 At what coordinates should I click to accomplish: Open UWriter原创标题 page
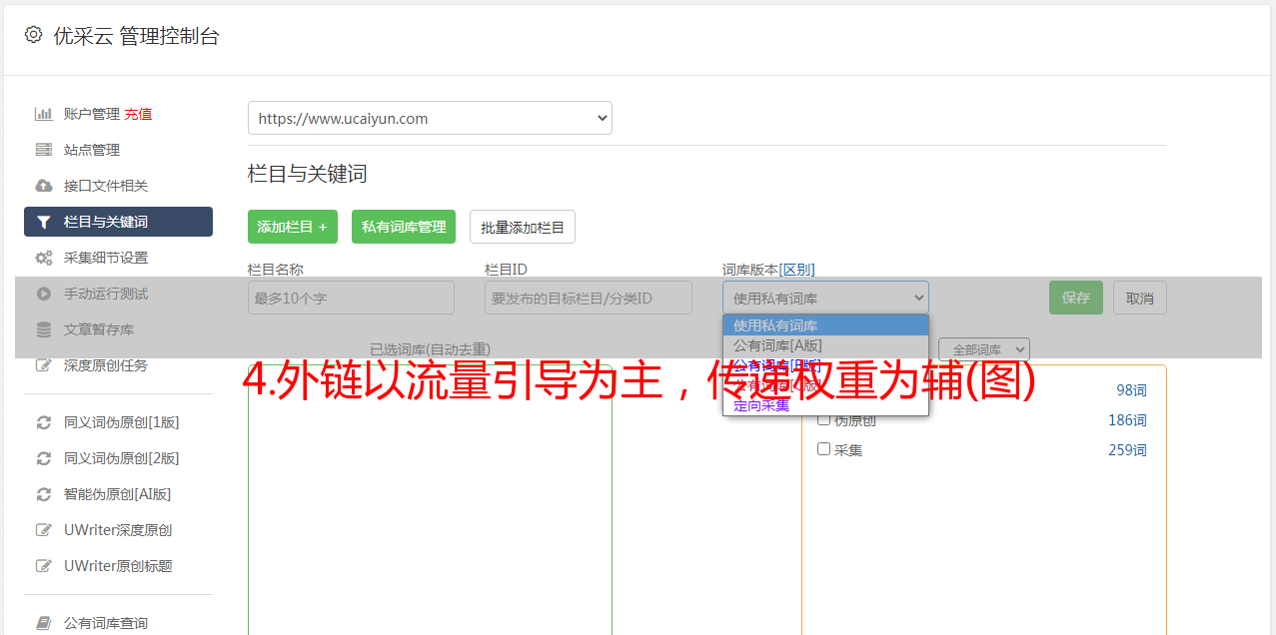118,566
